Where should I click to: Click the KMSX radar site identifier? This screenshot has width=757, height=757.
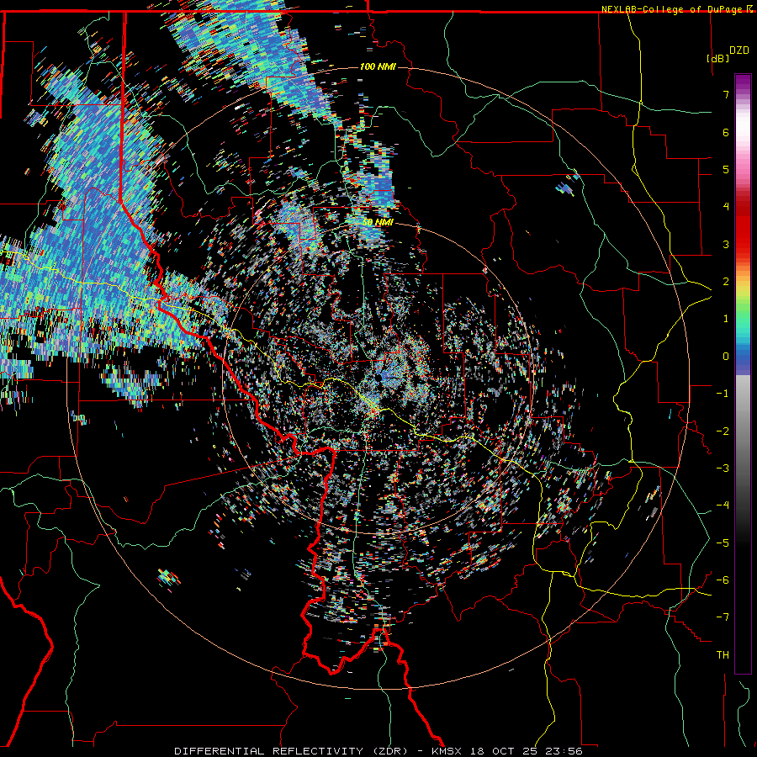[448, 751]
